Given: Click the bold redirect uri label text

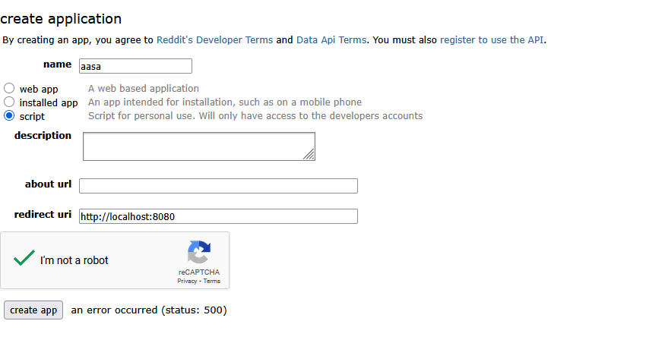Looking at the screenshot, I should coord(43,215).
